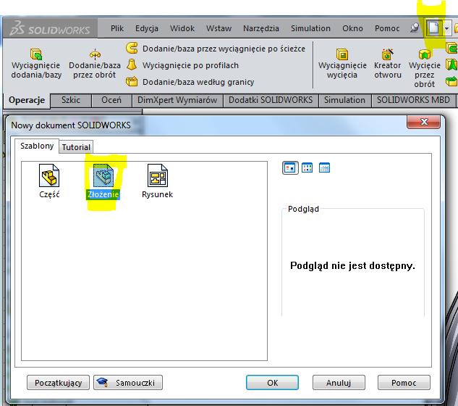This screenshot has height=406, width=458.
Task: Open the New document dropdown arrow
Action: 446,28
